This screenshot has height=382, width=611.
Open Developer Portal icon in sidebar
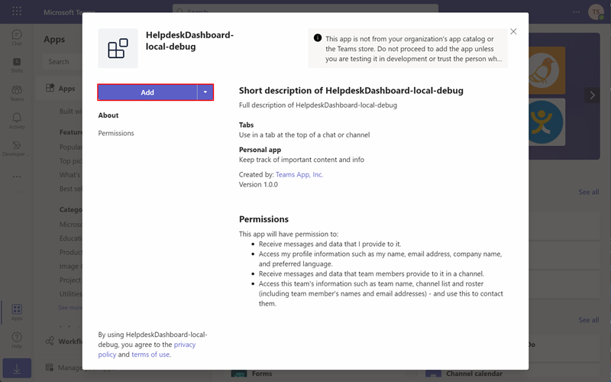coord(16,148)
